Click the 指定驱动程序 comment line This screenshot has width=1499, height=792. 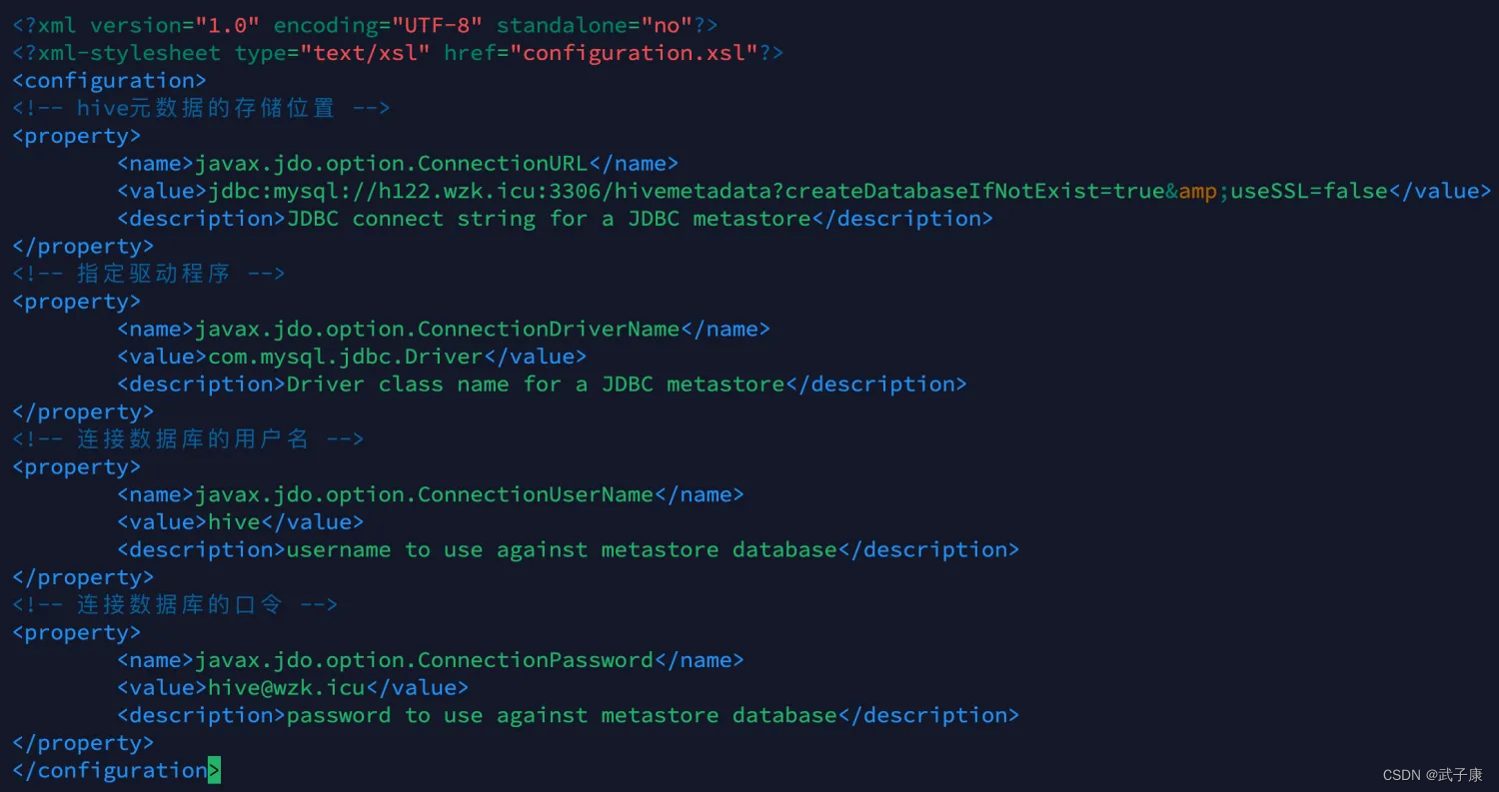[149, 274]
